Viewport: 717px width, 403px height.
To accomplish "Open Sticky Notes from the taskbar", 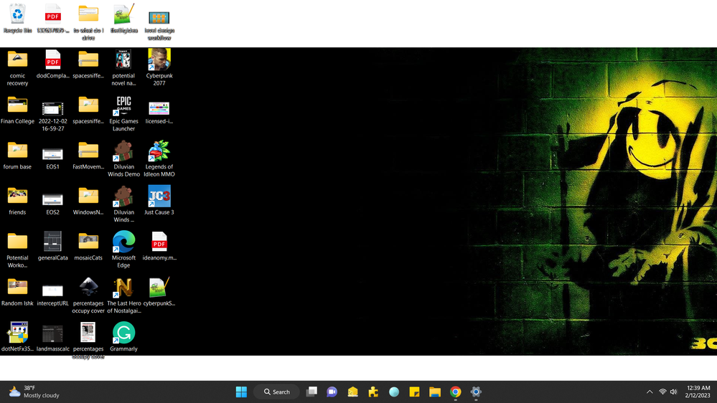I will coord(414,392).
